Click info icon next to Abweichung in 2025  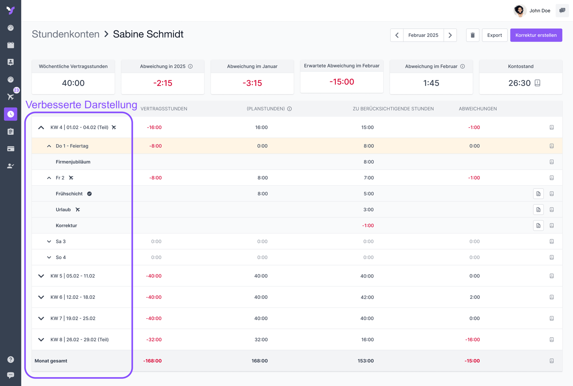click(x=190, y=66)
